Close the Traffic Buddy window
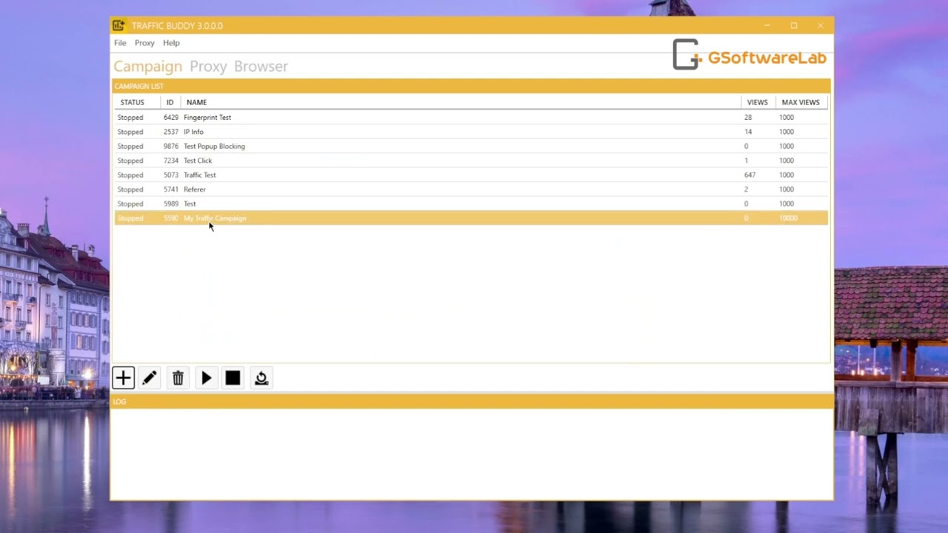The height and width of the screenshot is (533, 948). (x=821, y=25)
